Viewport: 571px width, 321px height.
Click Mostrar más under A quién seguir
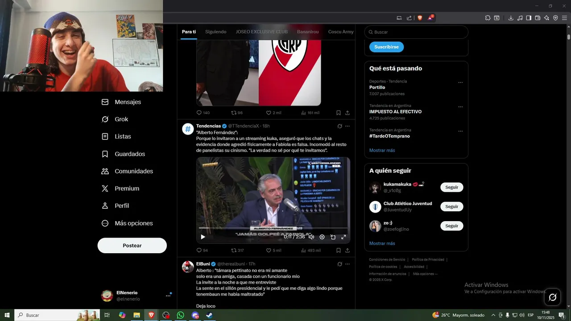(x=382, y=243)
